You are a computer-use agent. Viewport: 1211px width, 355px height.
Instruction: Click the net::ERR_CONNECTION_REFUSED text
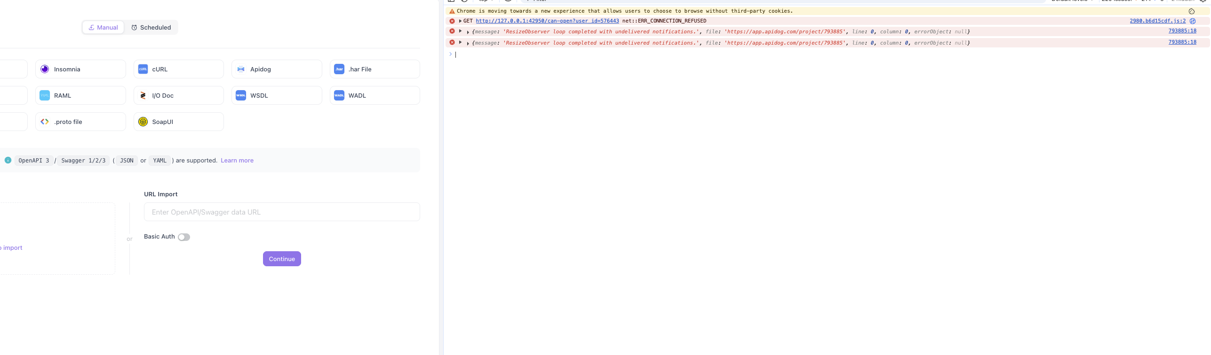pos(664,21)
